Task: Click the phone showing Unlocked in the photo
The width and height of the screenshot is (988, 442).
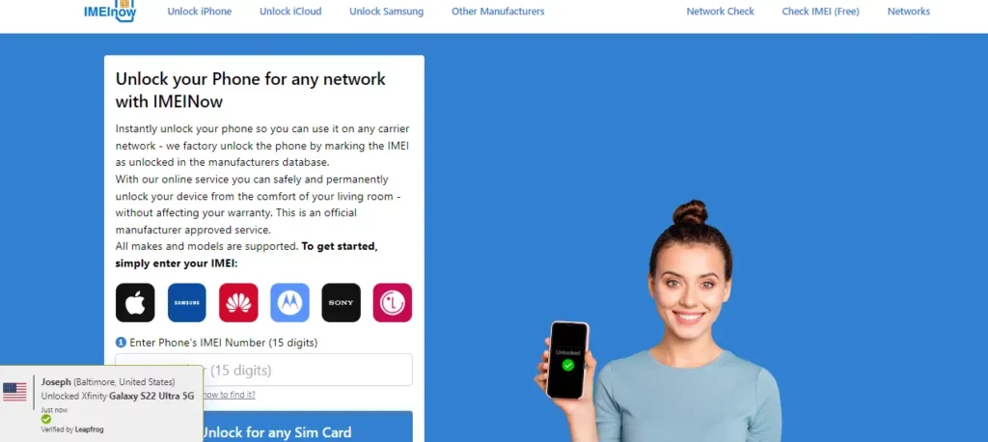Action: (x=567, y=360)
